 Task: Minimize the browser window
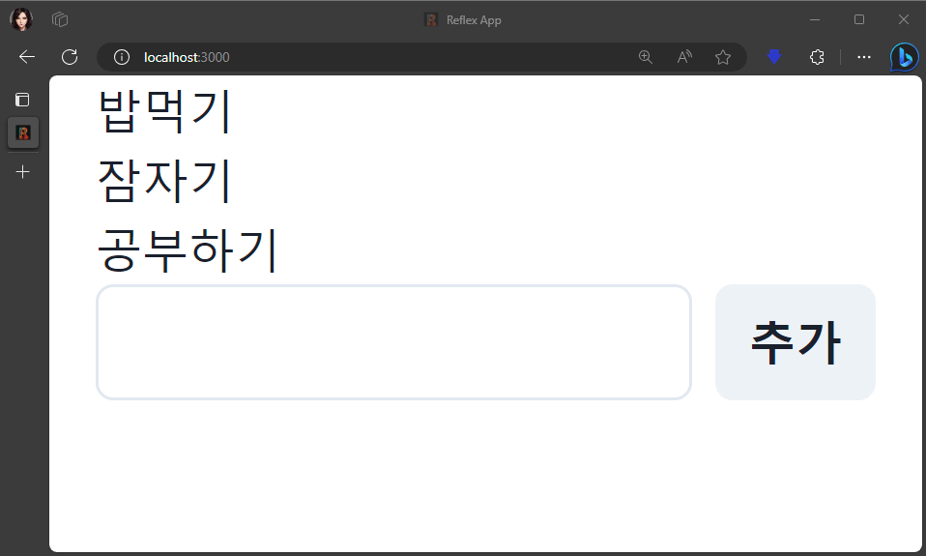[815, 19]
